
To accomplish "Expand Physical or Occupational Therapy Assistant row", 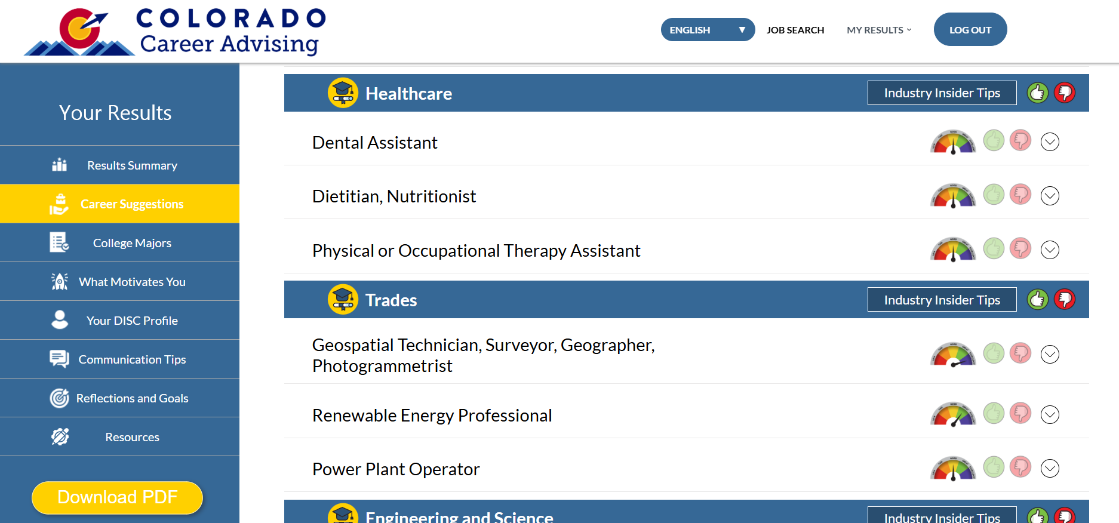I will click(1050, 250).
